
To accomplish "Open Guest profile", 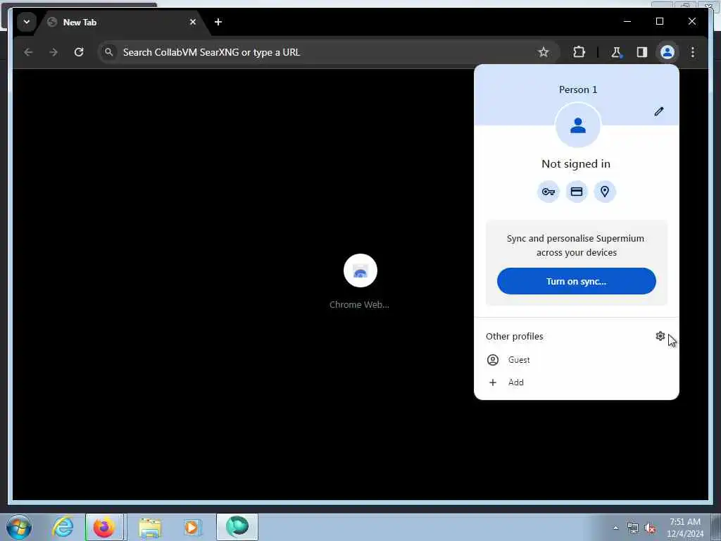I will pyautogui.click(x=576, y=360).
